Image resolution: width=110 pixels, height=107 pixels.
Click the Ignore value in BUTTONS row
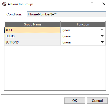pyautogui.click(x=66, y=42)
